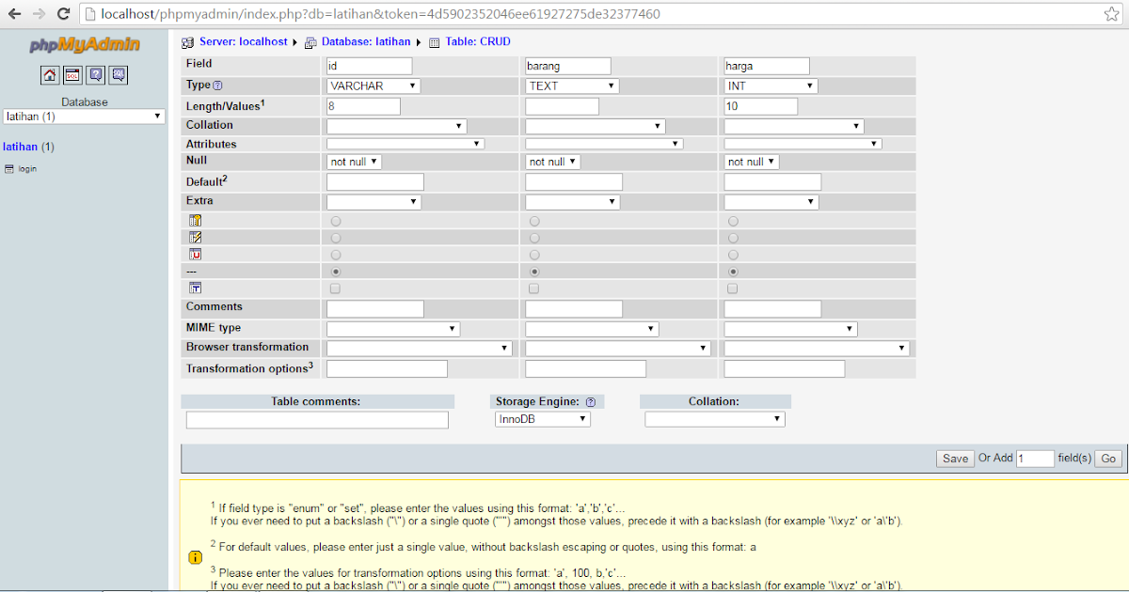The width and height of the screenshot is (1129, 592).
Task: Open the Storage Engine InnoDB dropdown
Action: tap(543, 419)
